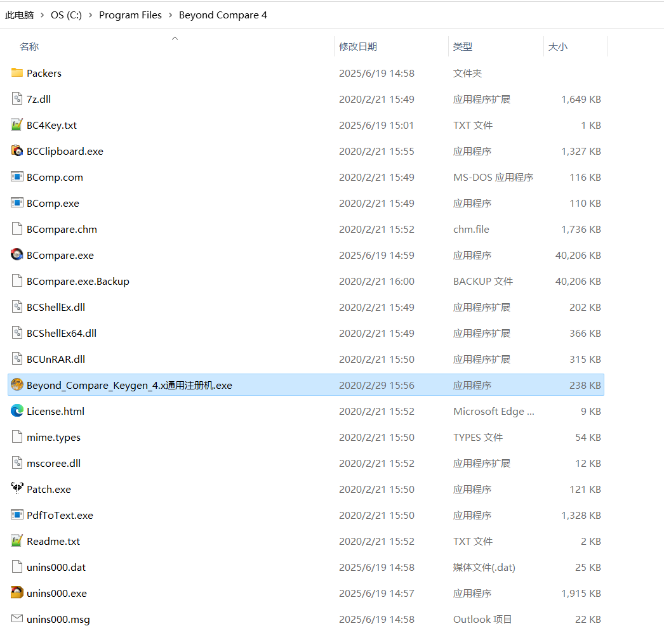This screenshot has height=626, width=664.
Task: Click the BCShellEx64.dll file icon
Action: click(17, 333)
